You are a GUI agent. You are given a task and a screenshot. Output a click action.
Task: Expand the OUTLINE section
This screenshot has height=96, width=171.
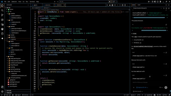coord(18,90)
